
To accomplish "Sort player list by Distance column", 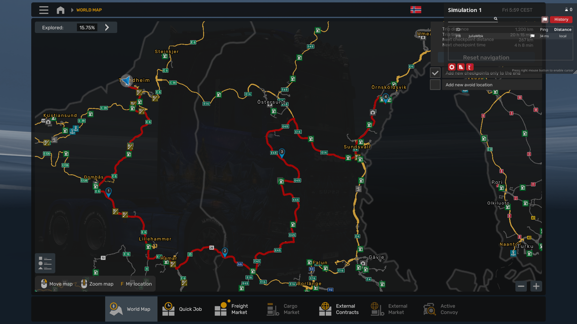I will [x=563, y=29].
